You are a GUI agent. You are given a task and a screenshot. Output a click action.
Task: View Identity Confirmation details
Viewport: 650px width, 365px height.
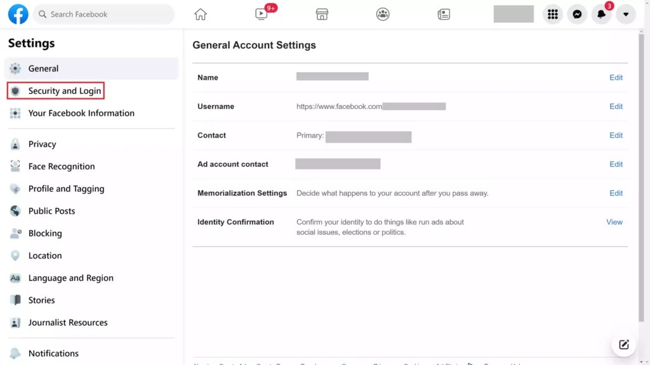click(614, 222)
